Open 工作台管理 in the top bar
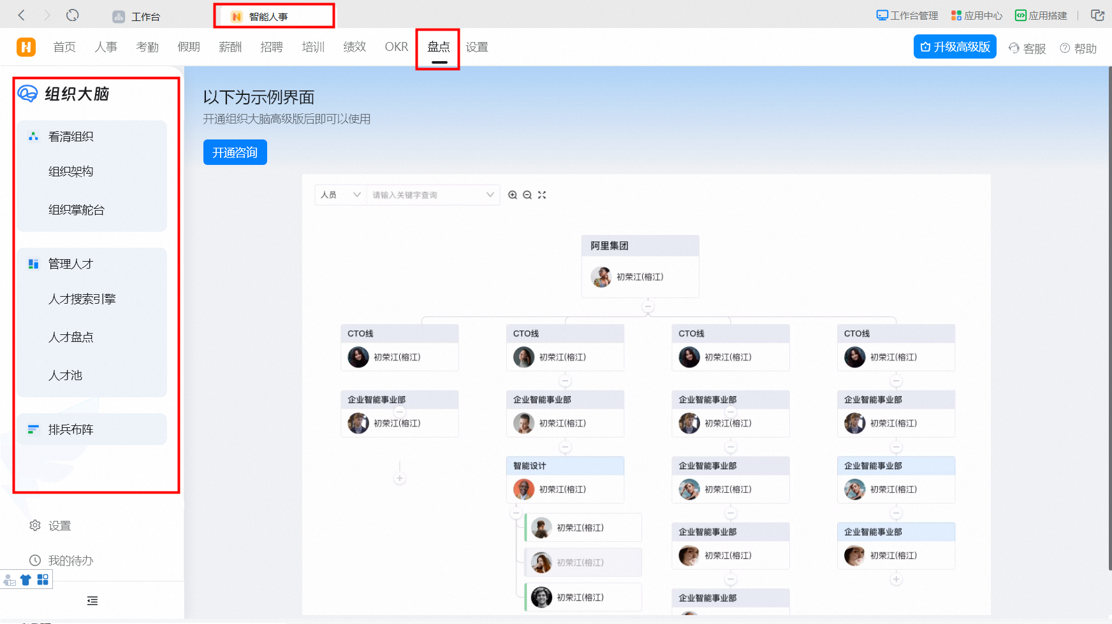 point(907,15)
